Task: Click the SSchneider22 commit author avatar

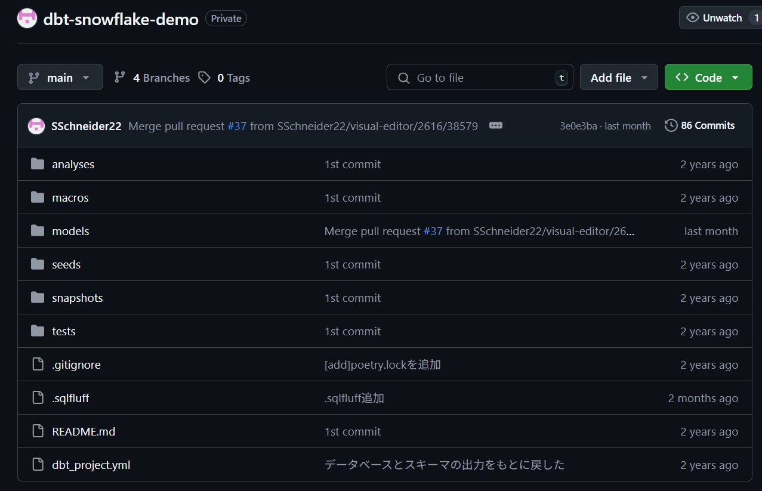Action: click(x=36, y=126)
